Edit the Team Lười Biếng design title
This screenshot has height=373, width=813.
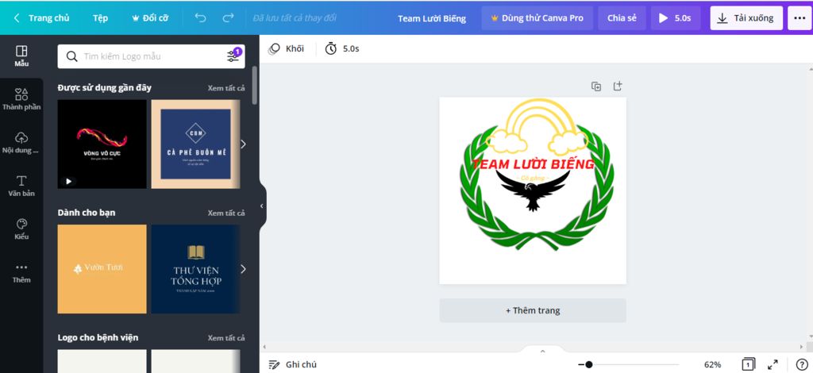(432, 18)
